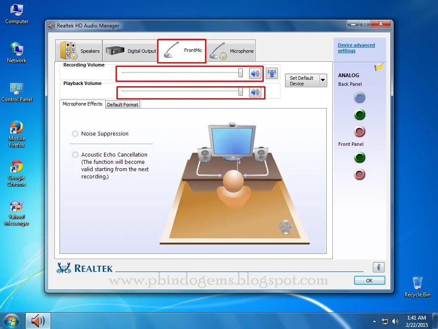Click the left speaker in the illustration

coord(205,154)
